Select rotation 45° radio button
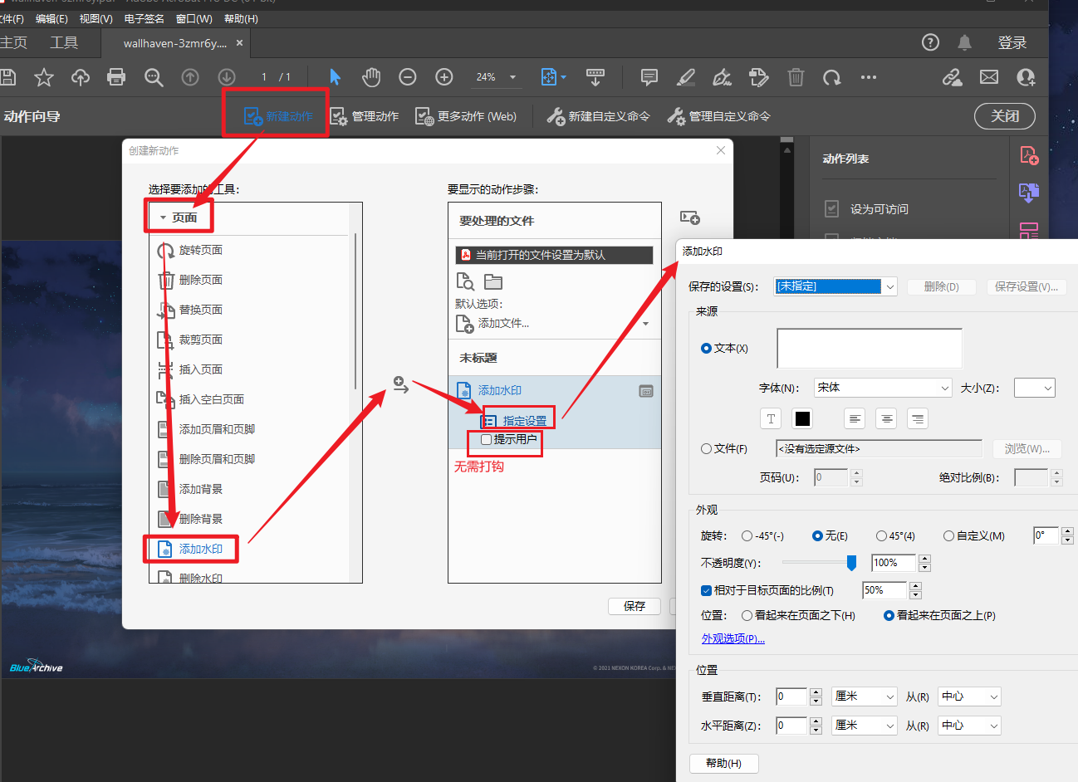Image resolution: width=1078 pixels, height=782 pixels. (x=881, y=536)
